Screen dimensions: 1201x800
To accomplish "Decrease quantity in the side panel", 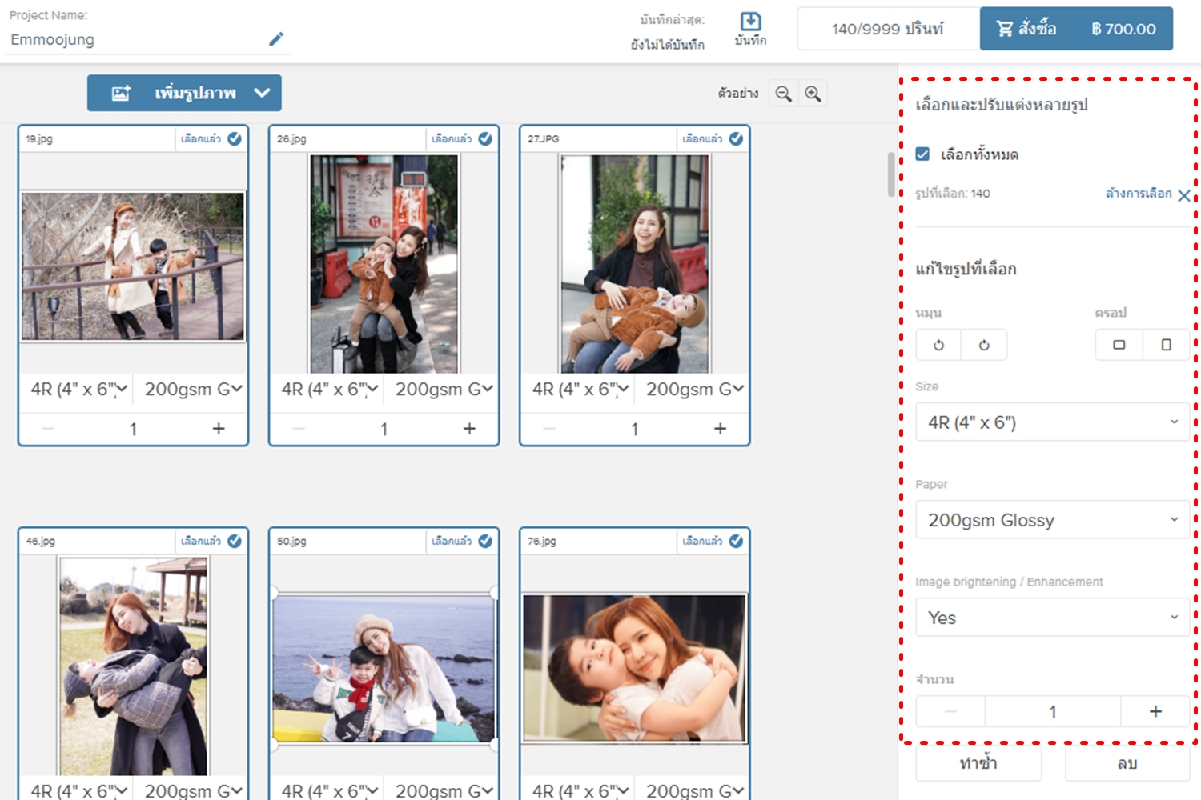I will (950, 711).
